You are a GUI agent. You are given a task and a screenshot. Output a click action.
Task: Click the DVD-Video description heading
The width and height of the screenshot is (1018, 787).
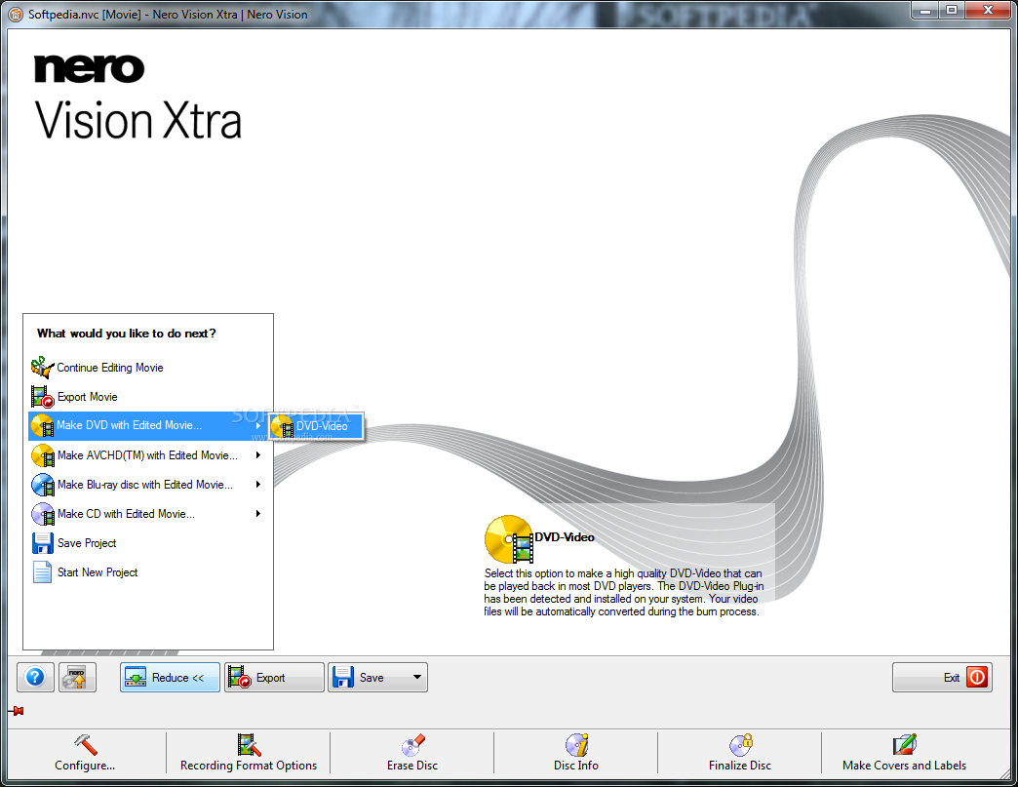565,537
